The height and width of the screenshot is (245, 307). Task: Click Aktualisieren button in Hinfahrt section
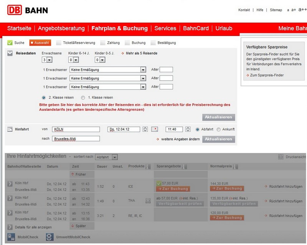[x=218, y=139]
